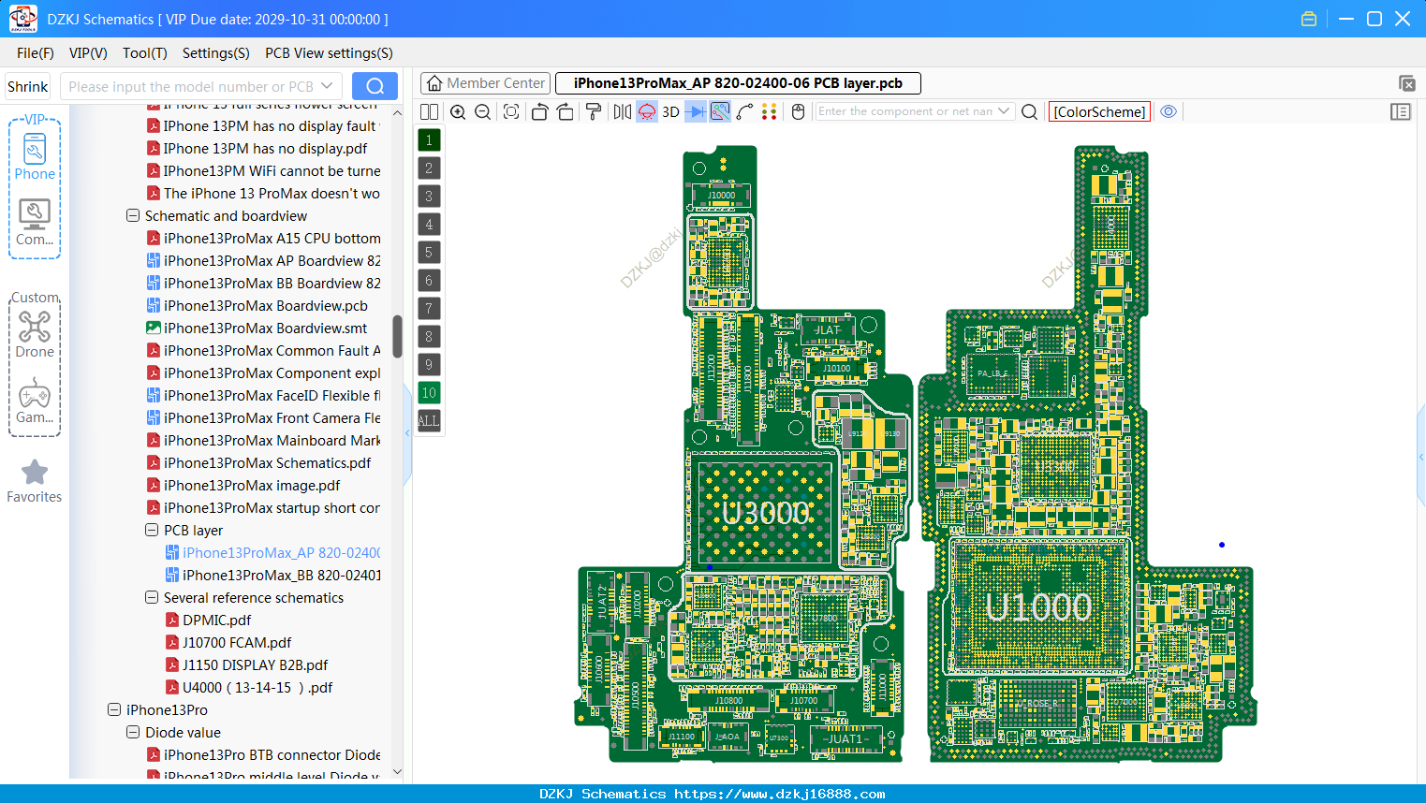This screenshot has width=1426, height=803.
Task: Search component with toolbar magnifier
Action: coord(1029,111)
